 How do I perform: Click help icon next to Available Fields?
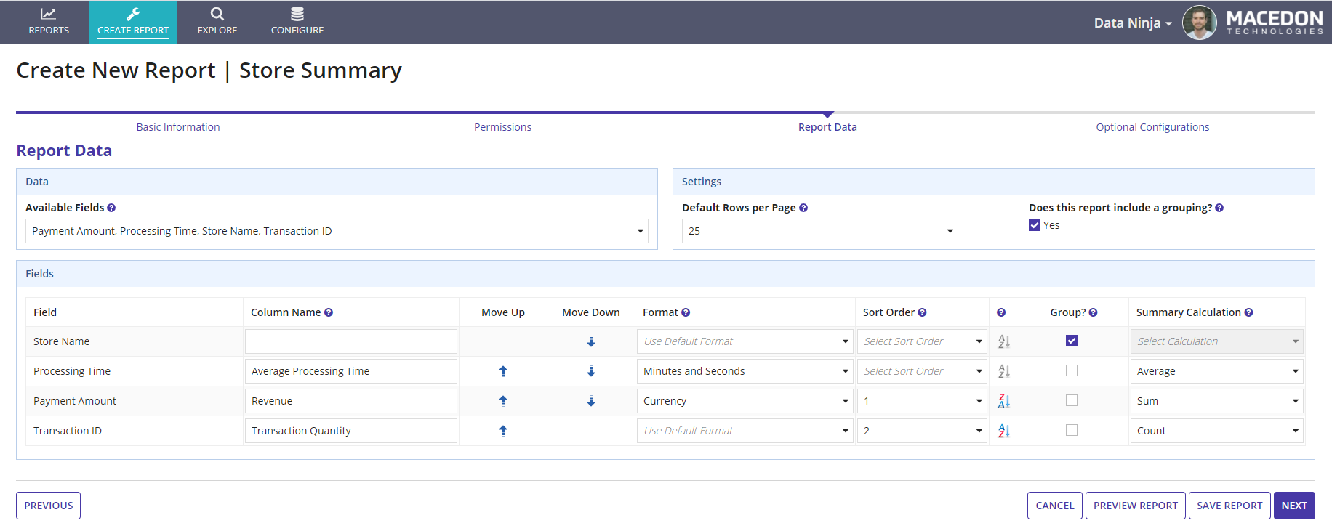coord(111,208)
